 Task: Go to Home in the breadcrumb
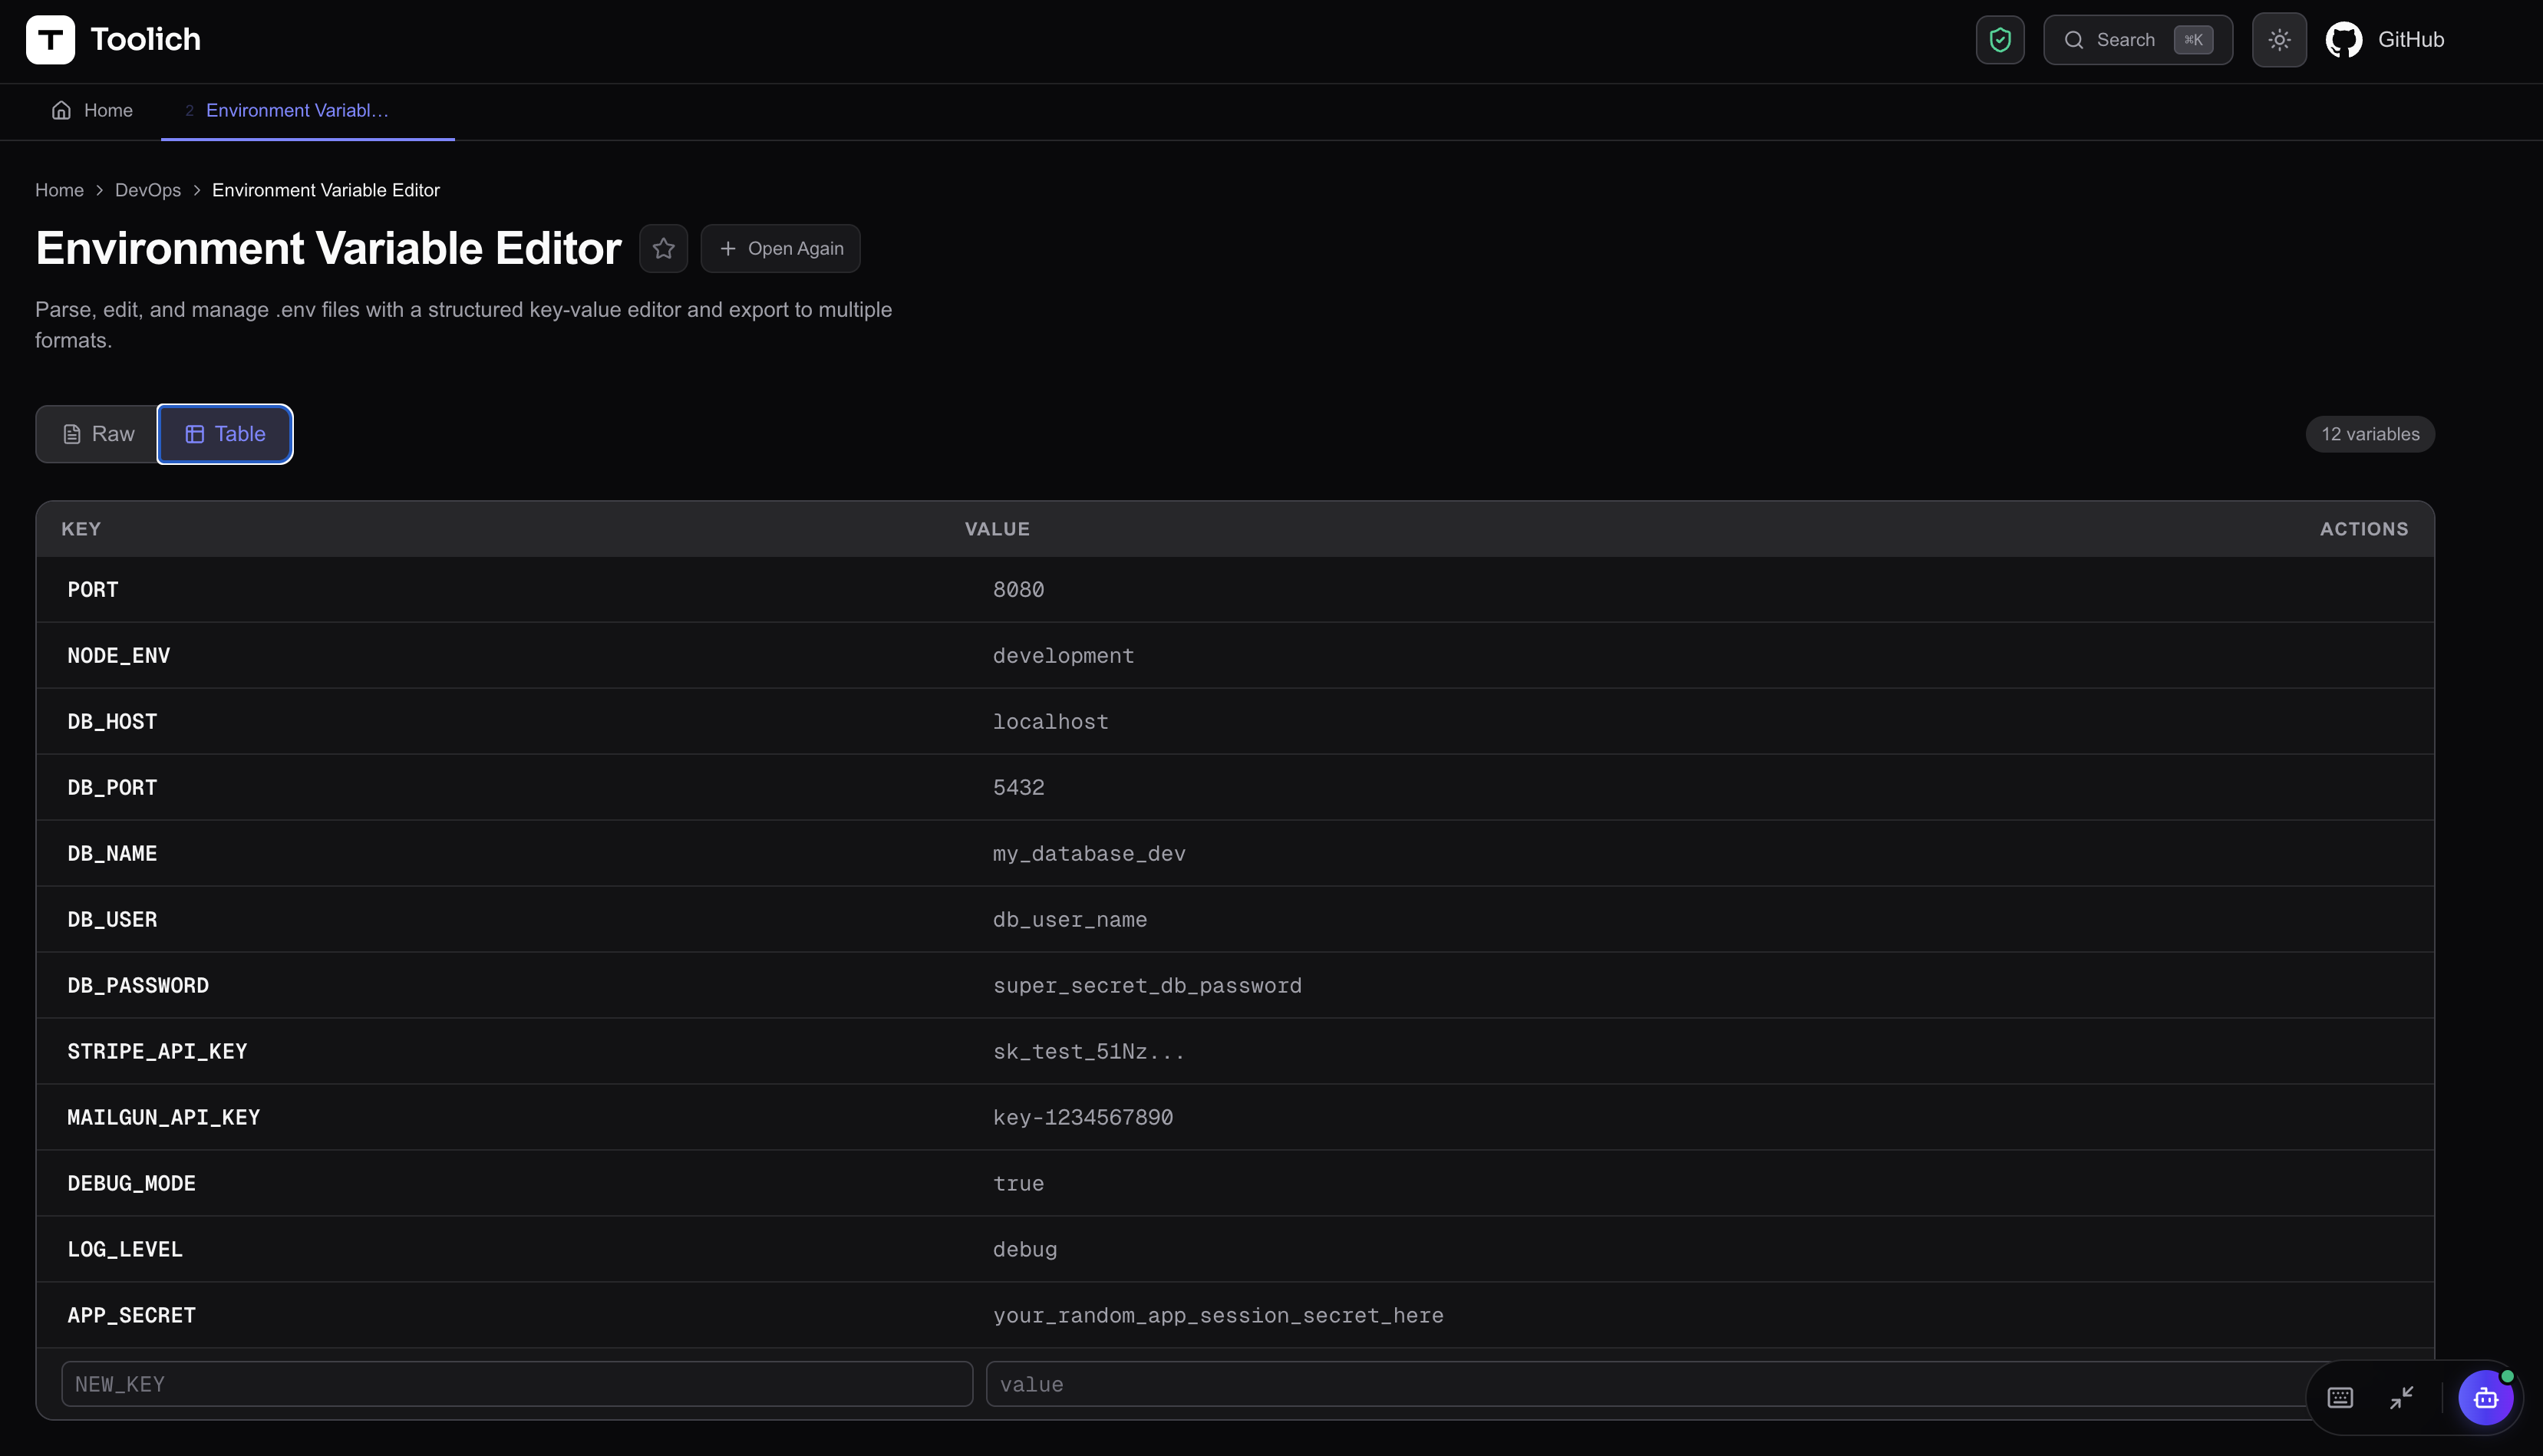tap(59, 190)
